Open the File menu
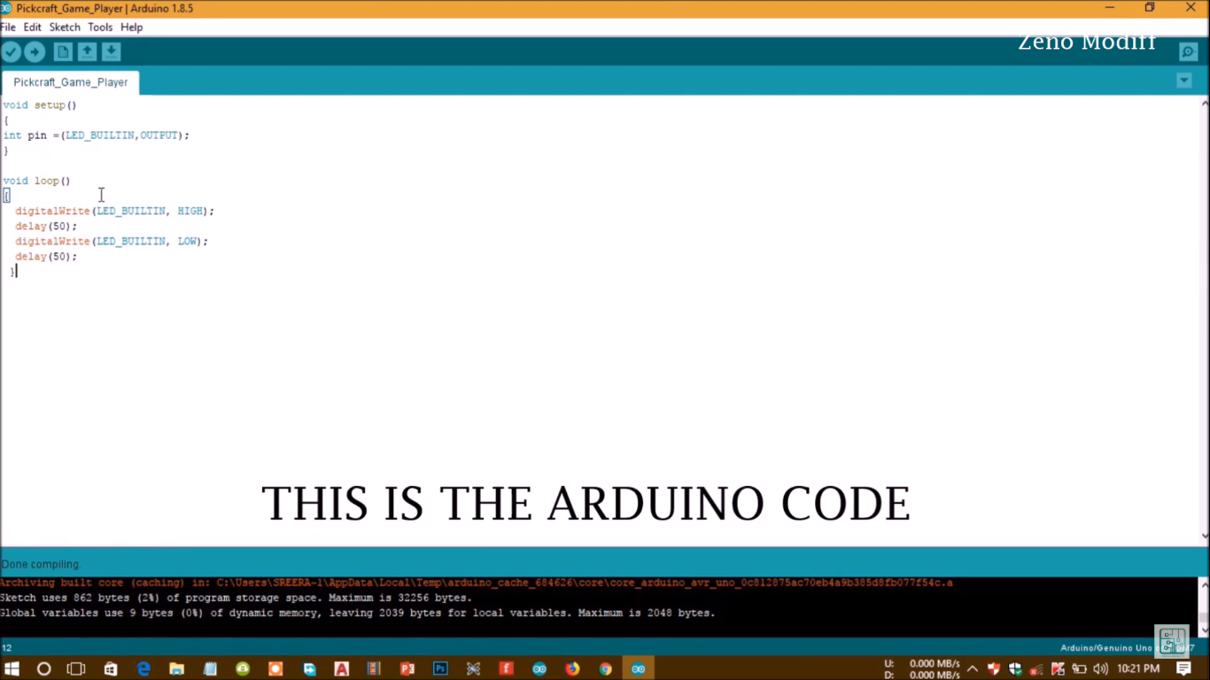 8,27
